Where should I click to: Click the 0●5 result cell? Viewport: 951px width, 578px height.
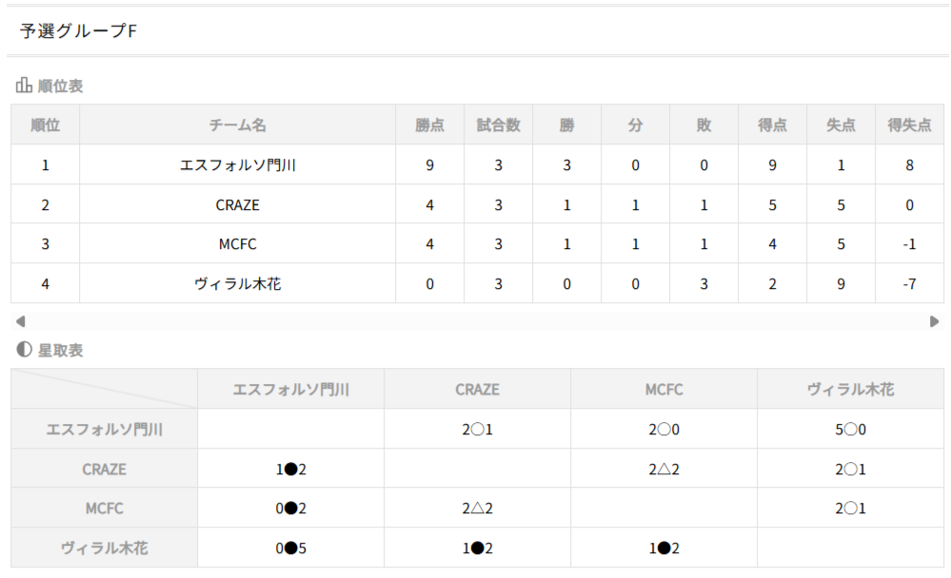[290, 548]
